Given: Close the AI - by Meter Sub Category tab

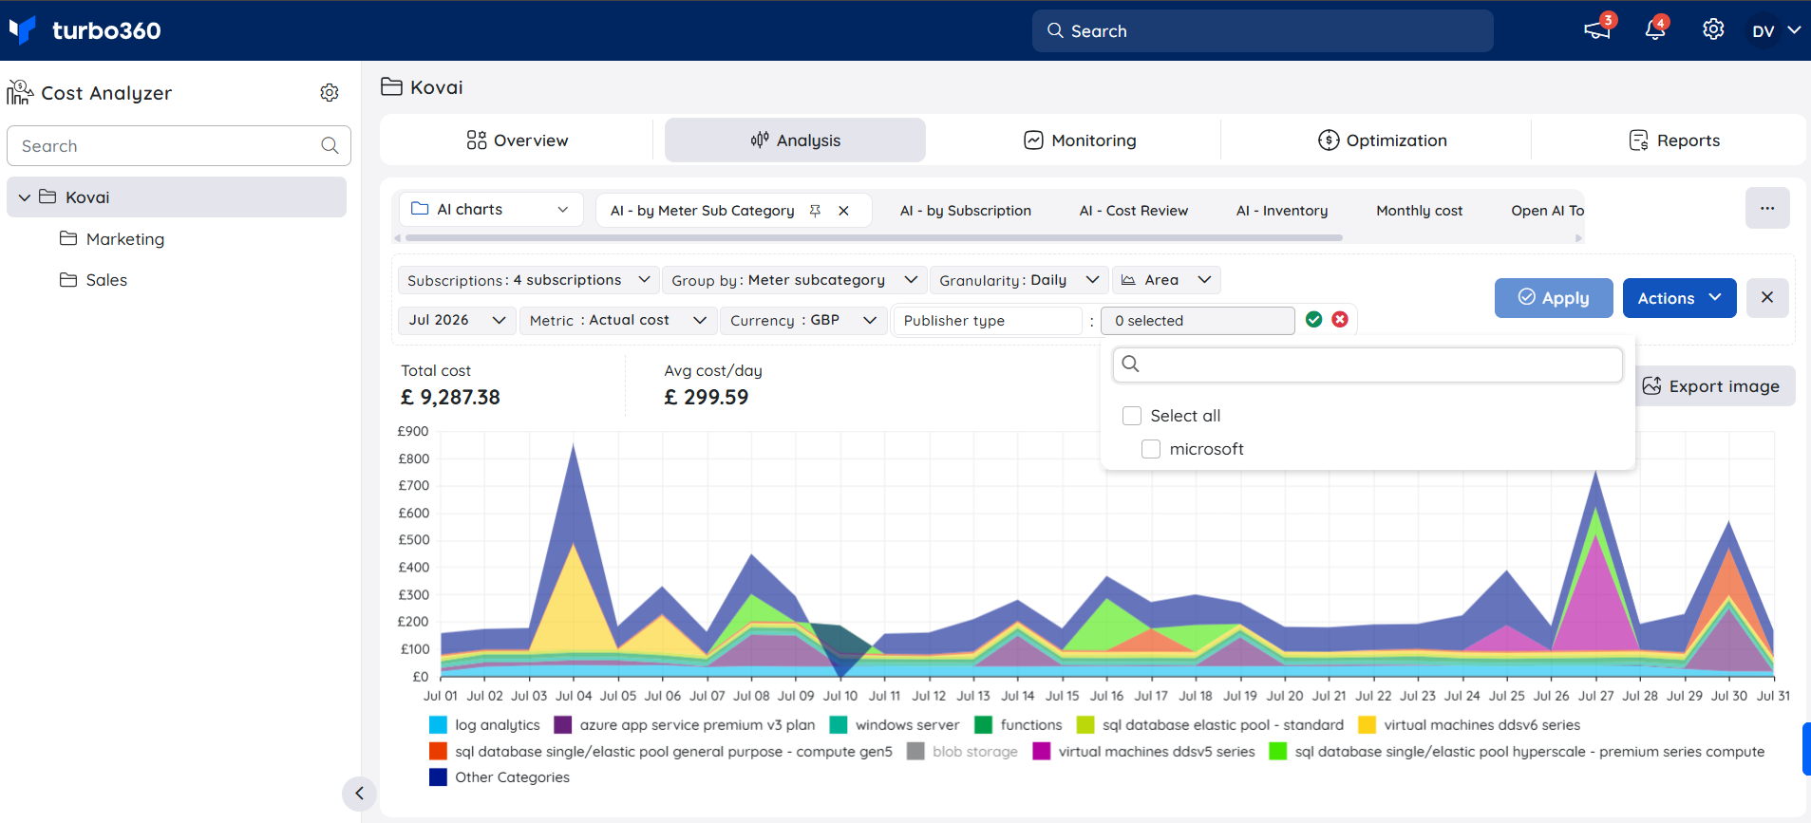Looking at the screenshot, I should pos(843,211).
